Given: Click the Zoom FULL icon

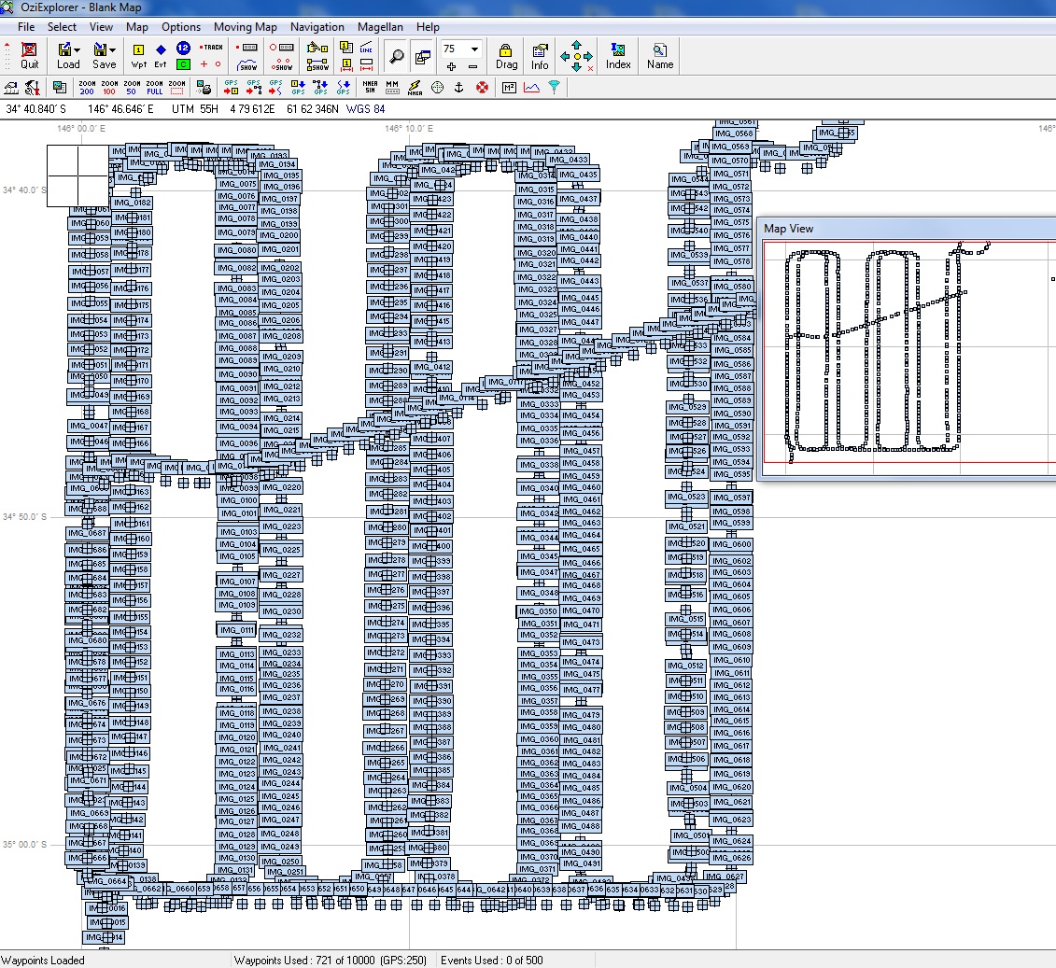Looking at the screenshot, I should pos(154,88).
